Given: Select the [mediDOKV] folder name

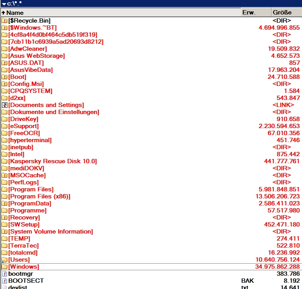Looking at the screenshot, I should click(x=26, y=168).
